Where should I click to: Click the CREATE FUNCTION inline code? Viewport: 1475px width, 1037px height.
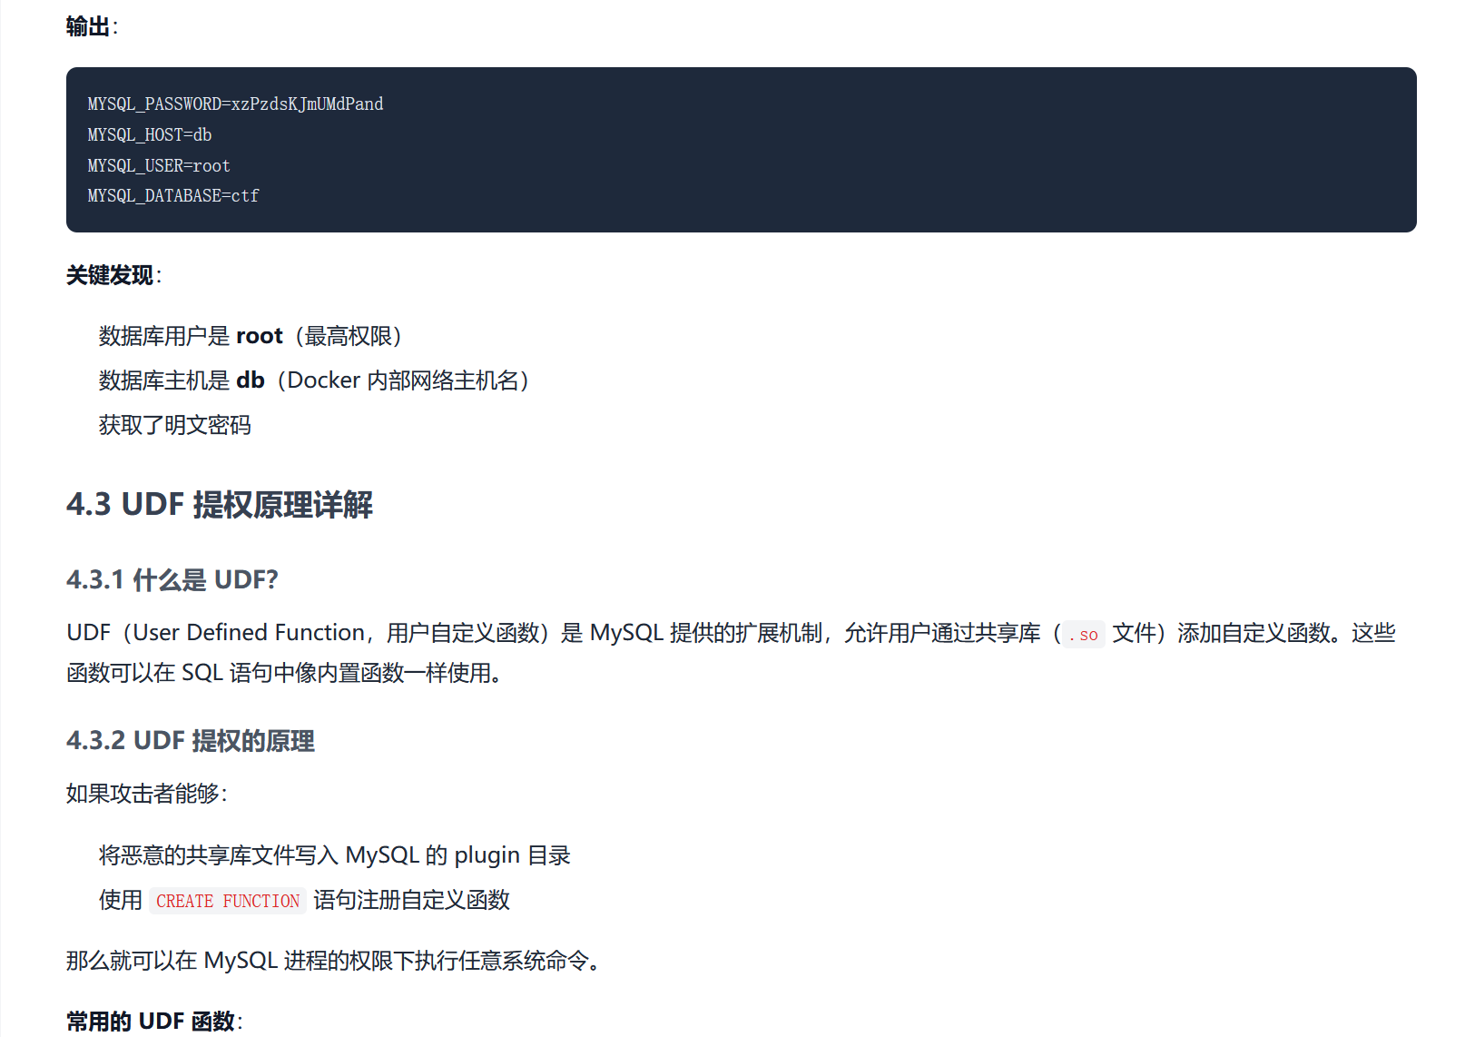click(x=228, y=901)
